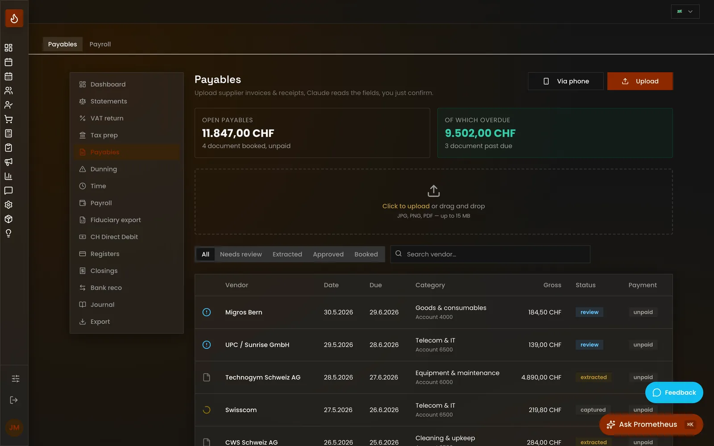Click the Swisscom vendor row name
Screen dimensions: 714x446
pyautogui.click(x=241, y=410)
